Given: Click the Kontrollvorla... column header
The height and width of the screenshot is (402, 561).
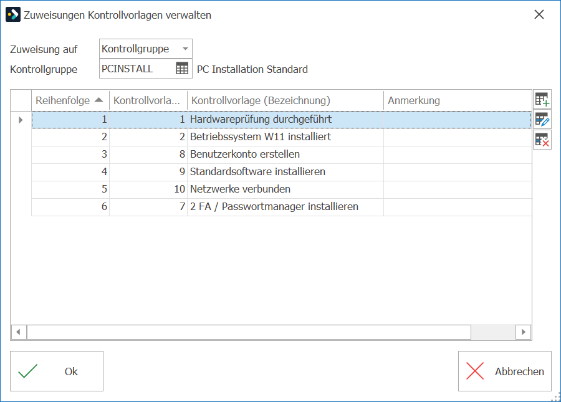Looking at the screenshot, I should click(148, 100).
